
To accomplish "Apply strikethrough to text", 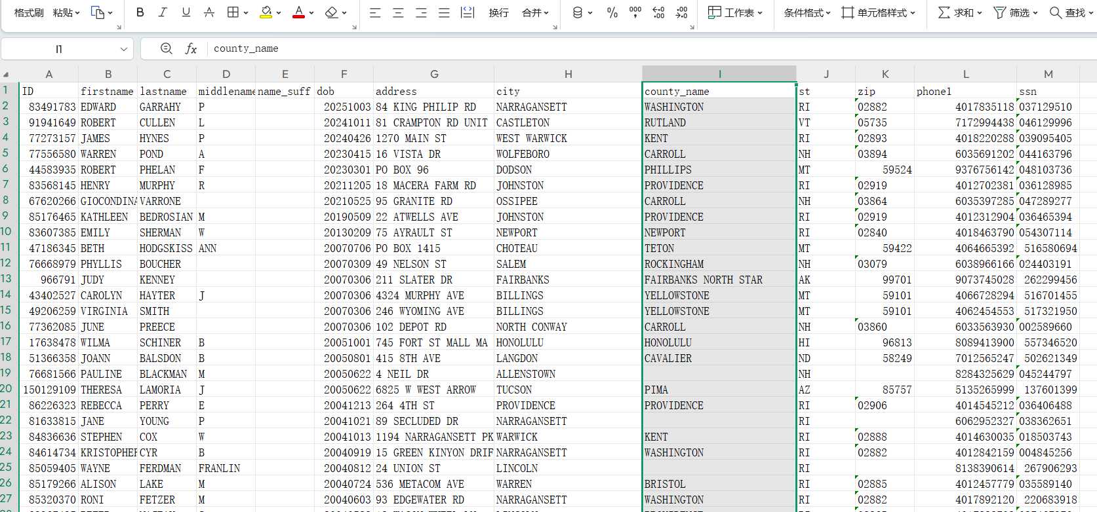I will point(209,12).
